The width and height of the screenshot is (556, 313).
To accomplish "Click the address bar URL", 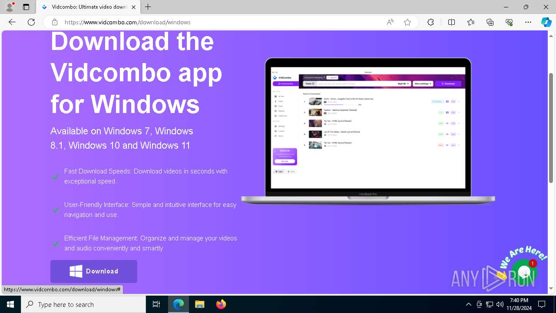I will click(128, 22).
